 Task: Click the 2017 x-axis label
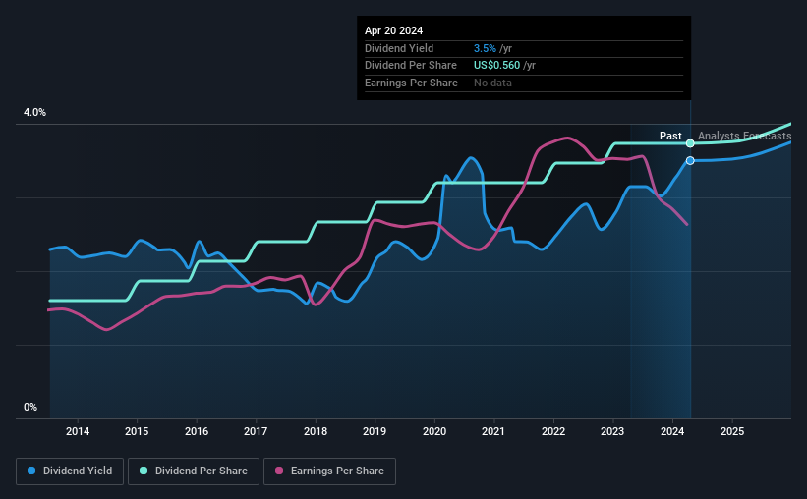(256, 431)
